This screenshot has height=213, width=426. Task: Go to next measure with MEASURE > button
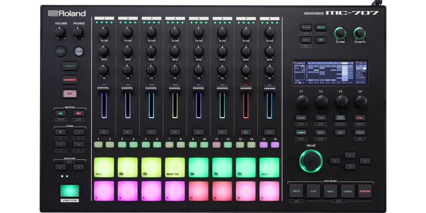click(78, 167)
